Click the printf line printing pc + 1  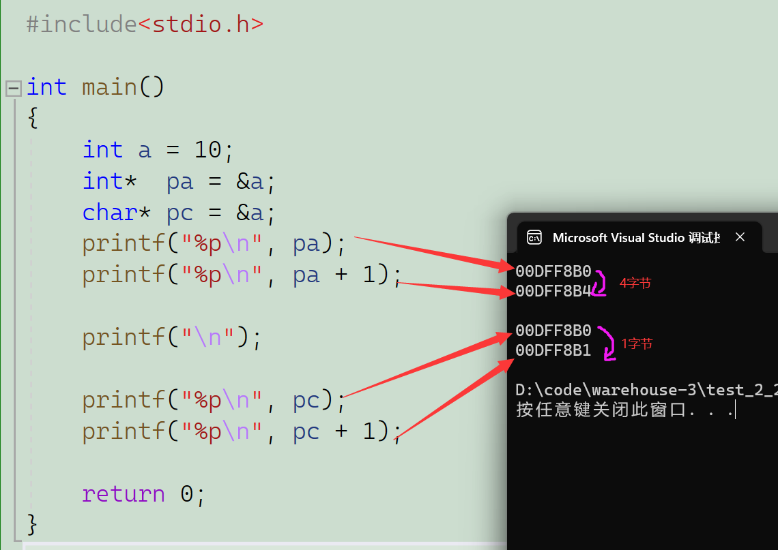pos(241,432)
